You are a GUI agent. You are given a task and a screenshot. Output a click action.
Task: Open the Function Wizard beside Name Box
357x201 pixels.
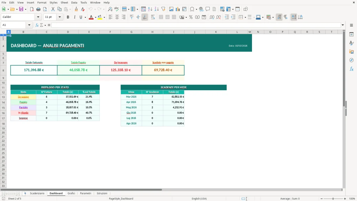point(37,25)
